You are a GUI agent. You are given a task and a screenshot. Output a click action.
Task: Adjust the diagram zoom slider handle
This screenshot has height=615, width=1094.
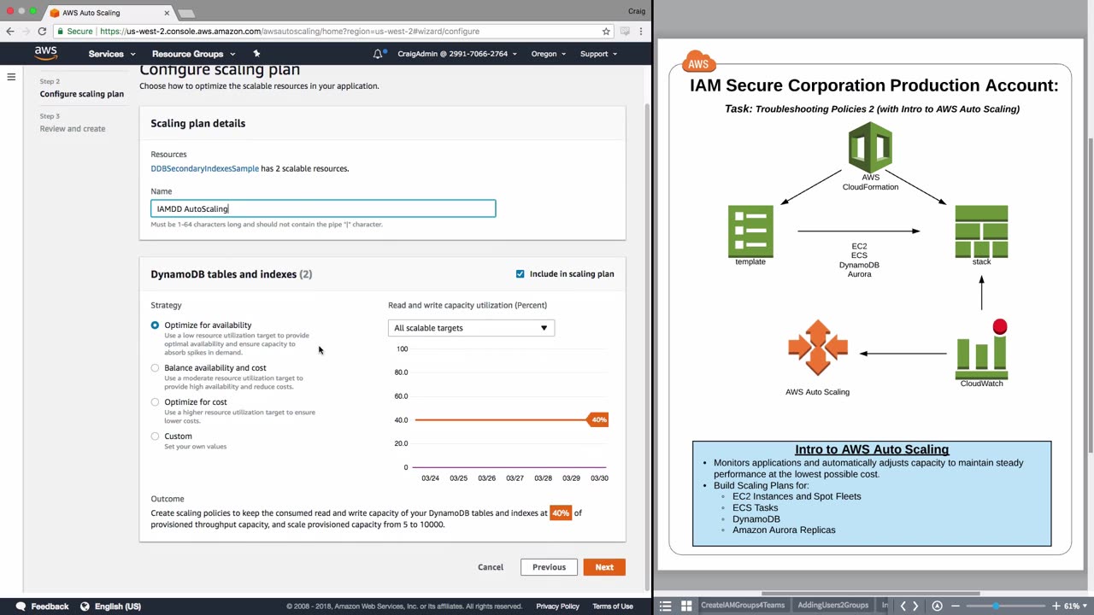coord(996,606)
